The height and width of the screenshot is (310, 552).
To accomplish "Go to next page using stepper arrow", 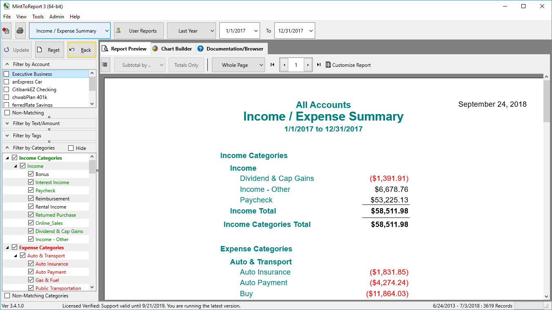I will click(x=307, y=65).
